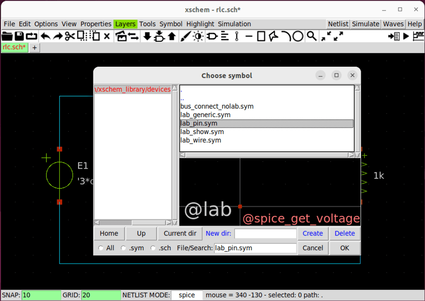Click the waveform viewer icon in toolbar
Viewport: 425px width, 301px height.
pos(418,37)
